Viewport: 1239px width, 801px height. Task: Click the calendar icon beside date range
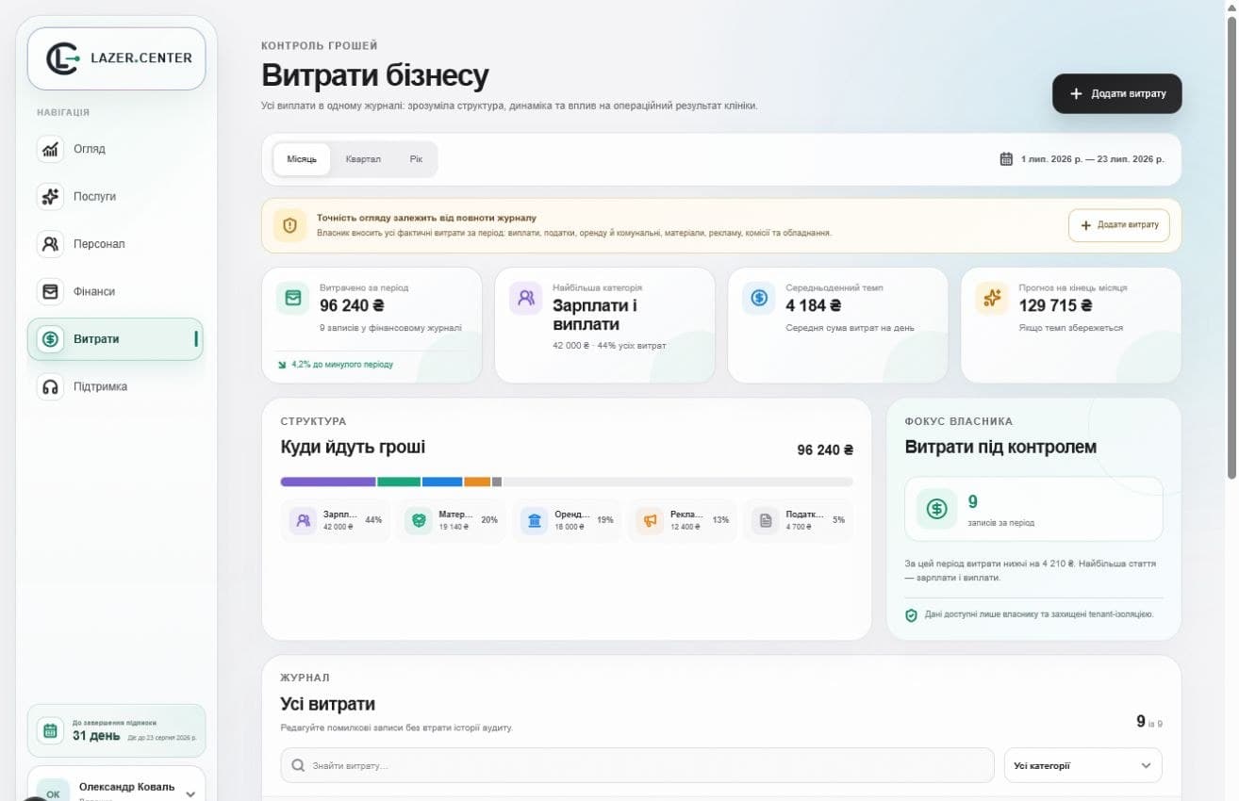(1006, 159)
